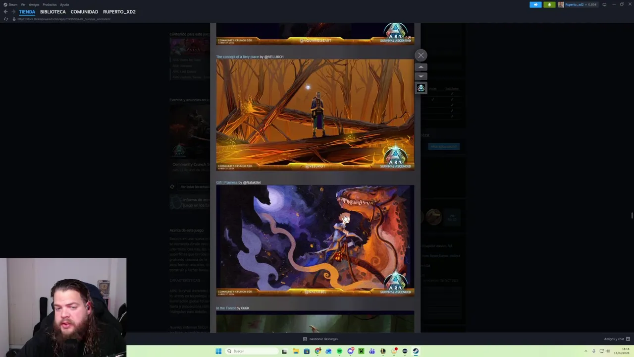Open the Ver menu
The height and width of the screenshot is (357, 634).
[x=23, y=4]
